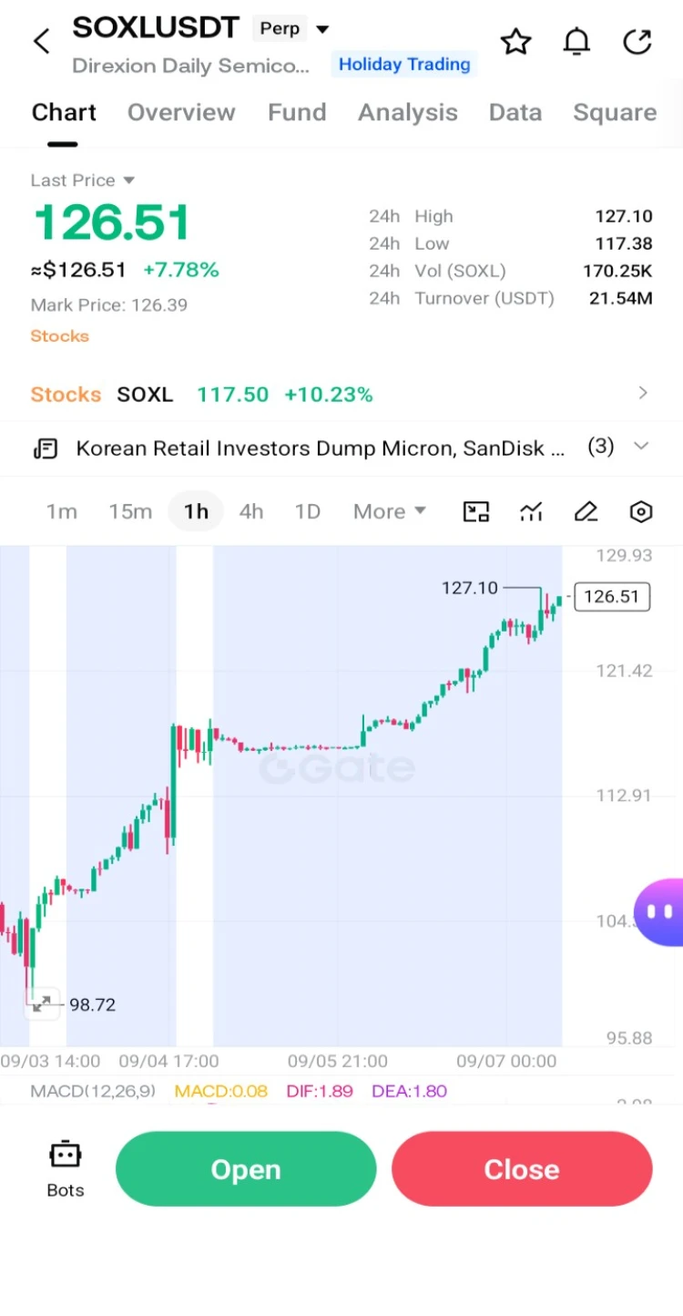This screenshot has height=1316, width=683.
Task: Tap the back arrow icon
Action: coord(42,41)
